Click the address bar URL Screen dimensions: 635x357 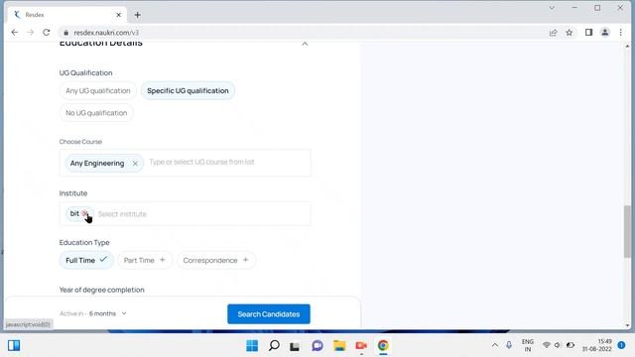[x=106, y=33]
